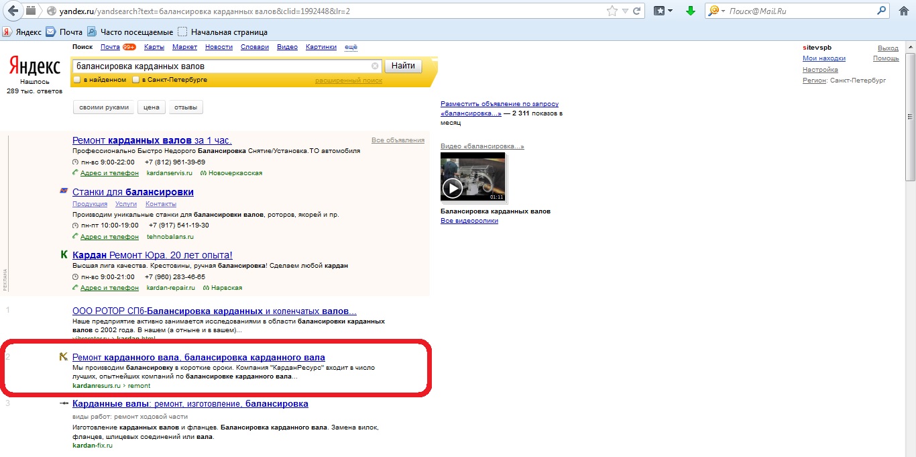Refine search with своими руками button

[103, 107]
